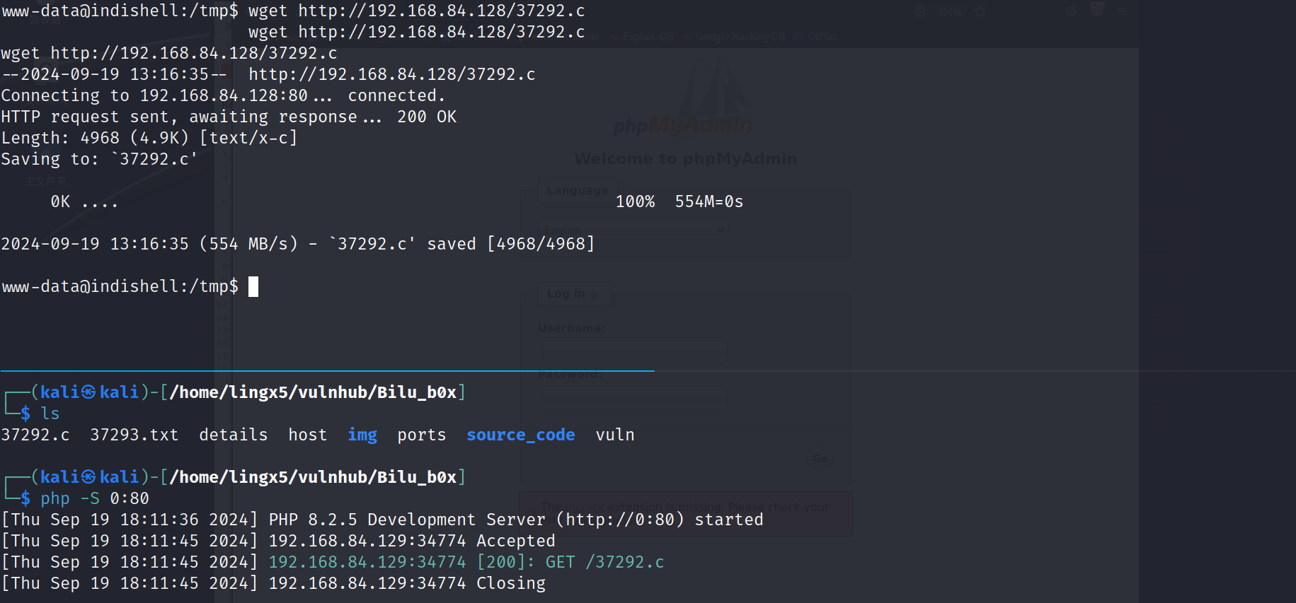Click 'host' in the ls listing
1296x603 pixels.
[x=308, y=435]
